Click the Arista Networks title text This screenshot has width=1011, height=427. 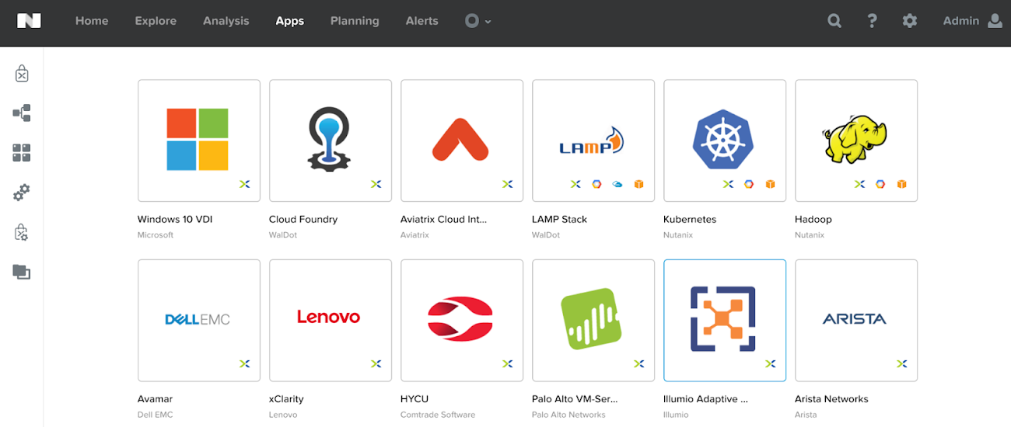(831, 399)
